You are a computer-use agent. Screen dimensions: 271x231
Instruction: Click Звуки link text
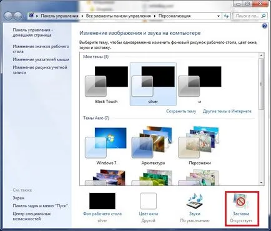[195, 214]
